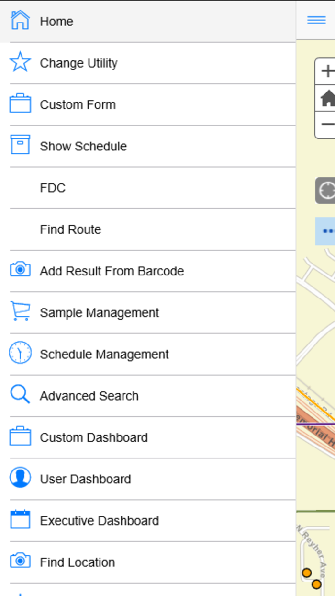Select Find Route from the menu
Screen dimensions: 335x596
point(70,229)
